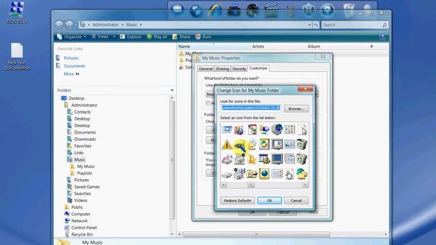Select the printer with checkmark icon in third row
The image size is (436, 245).
point(239,159)
